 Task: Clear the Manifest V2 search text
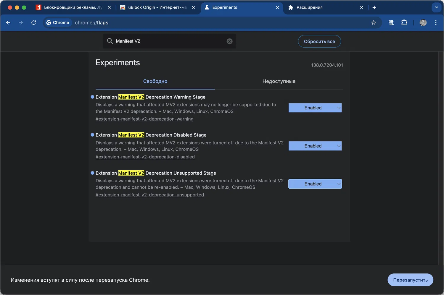[x=229, y=41]
